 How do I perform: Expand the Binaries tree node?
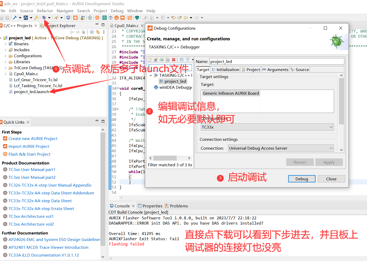(5, 44)
